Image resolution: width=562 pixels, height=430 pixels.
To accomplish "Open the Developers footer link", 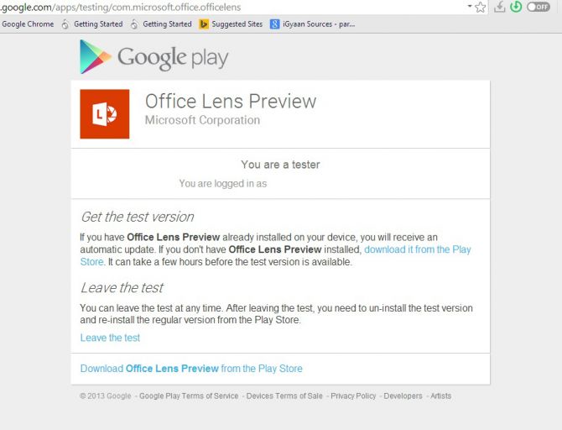I will 403,396.
